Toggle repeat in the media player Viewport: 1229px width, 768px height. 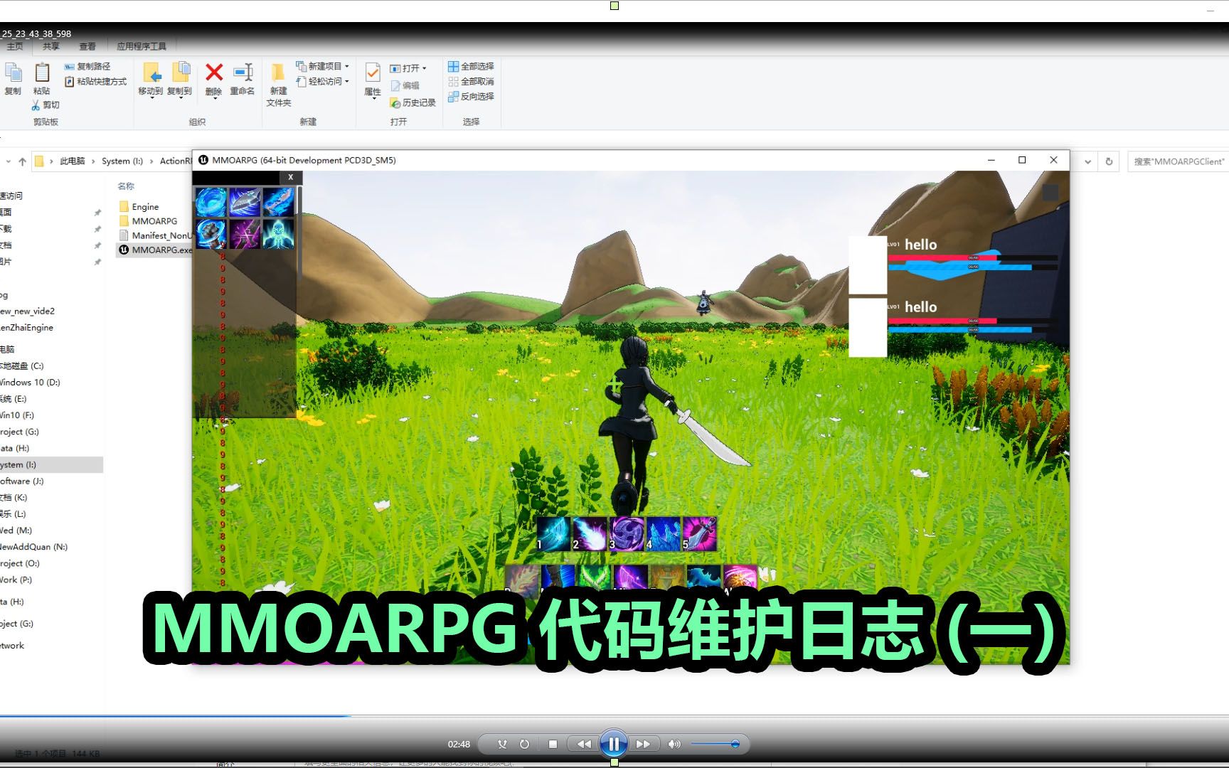tap(524, 744)
